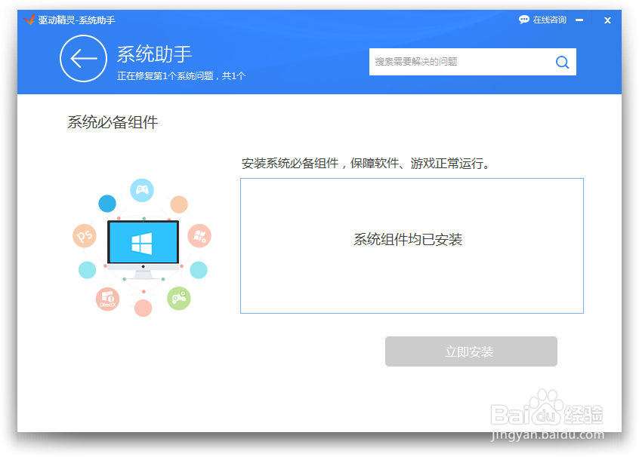Click the solid blue circle in the icon ring

[x=106, y=204]
